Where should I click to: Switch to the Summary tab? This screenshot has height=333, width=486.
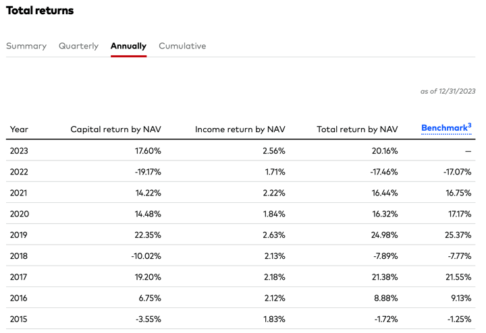point(26,46)
